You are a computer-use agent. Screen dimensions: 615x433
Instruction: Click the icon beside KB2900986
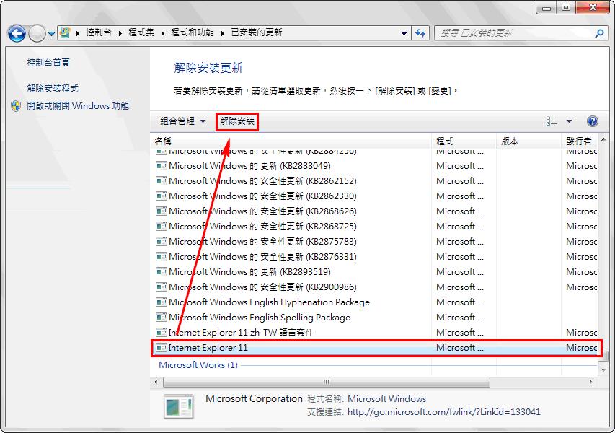[x=162, y=287]
